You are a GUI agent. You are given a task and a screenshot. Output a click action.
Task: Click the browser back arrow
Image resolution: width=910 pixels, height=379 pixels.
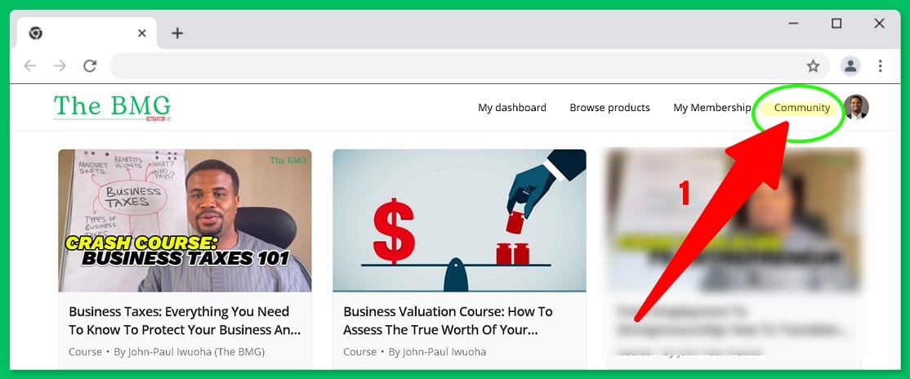coord(29,66)
